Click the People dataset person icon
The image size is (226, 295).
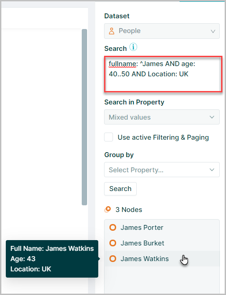[x=112, y=31]
